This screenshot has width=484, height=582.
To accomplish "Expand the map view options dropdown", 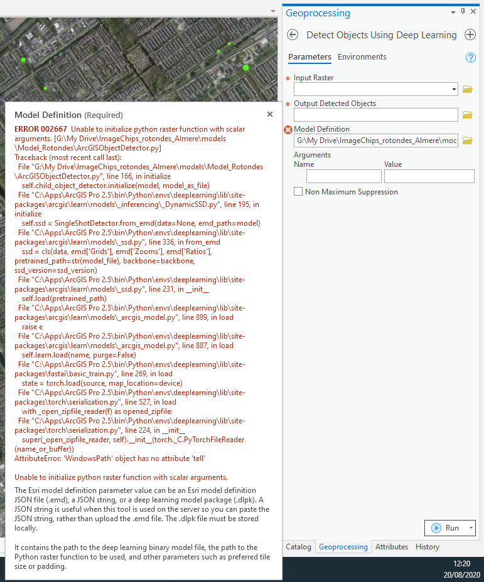I will click(x=273, y=11).
